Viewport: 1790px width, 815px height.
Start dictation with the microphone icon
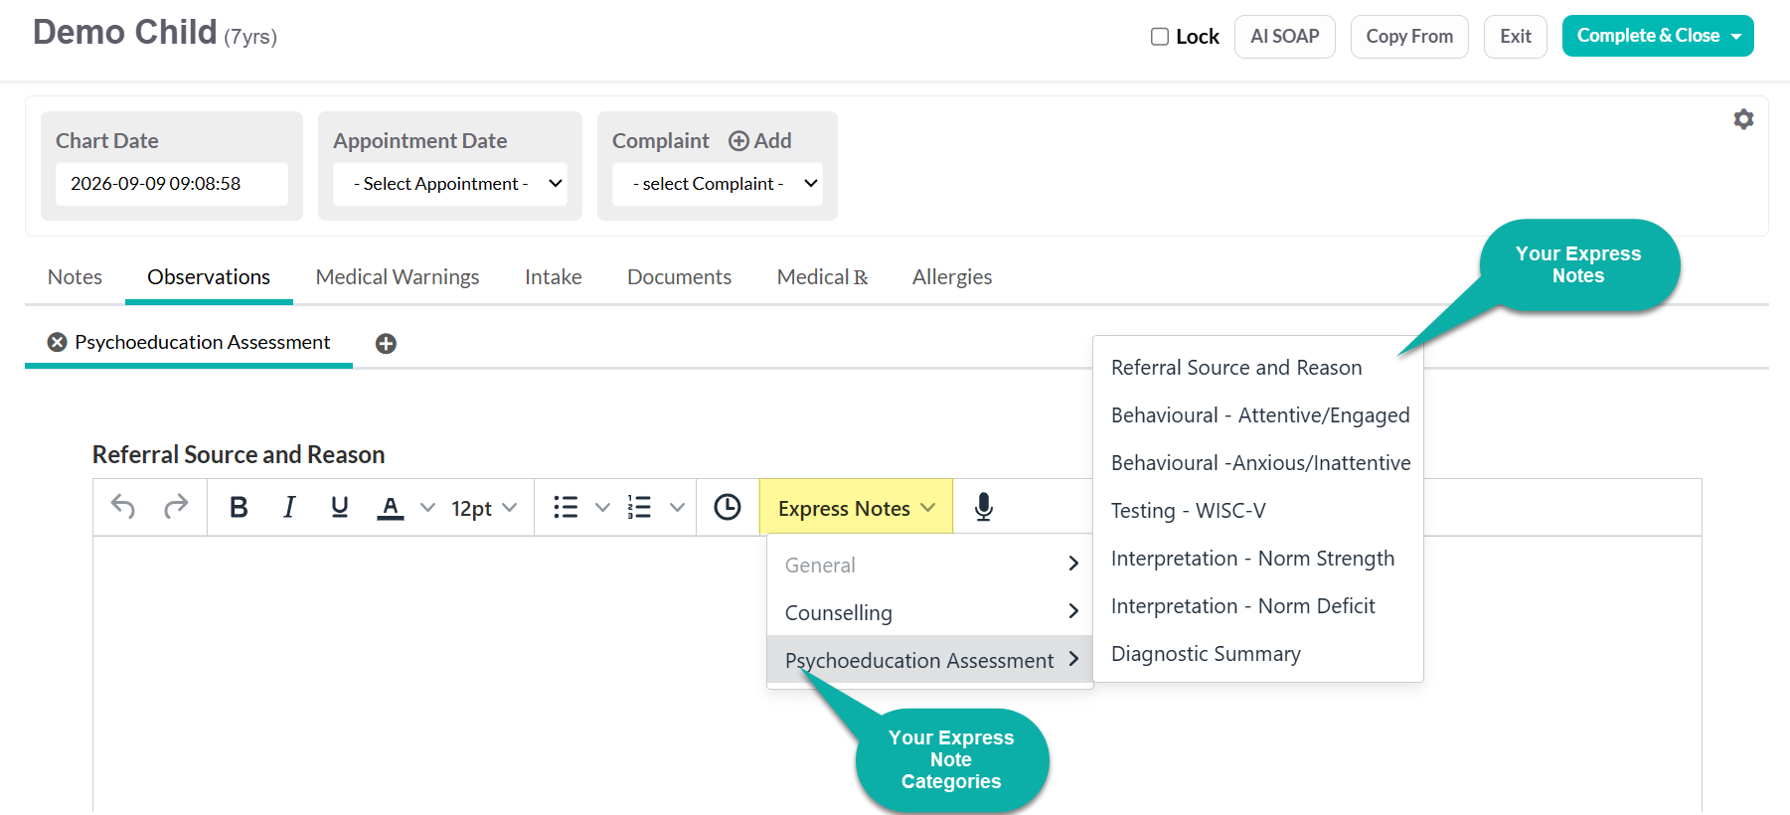click(x=983, y=507)
